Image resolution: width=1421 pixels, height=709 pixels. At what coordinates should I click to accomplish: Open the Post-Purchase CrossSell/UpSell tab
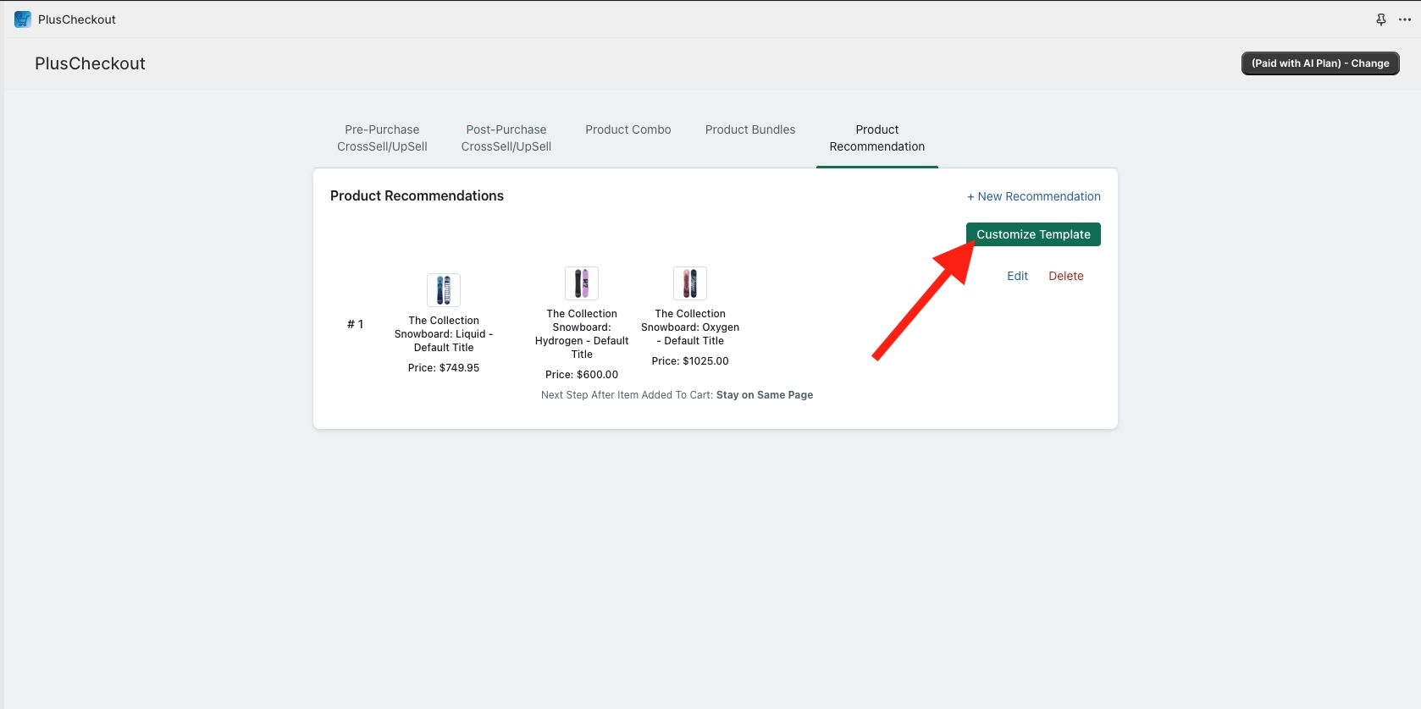pos(506,138)
